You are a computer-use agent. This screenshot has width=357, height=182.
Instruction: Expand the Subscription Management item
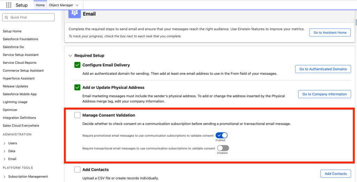point(4,177)
